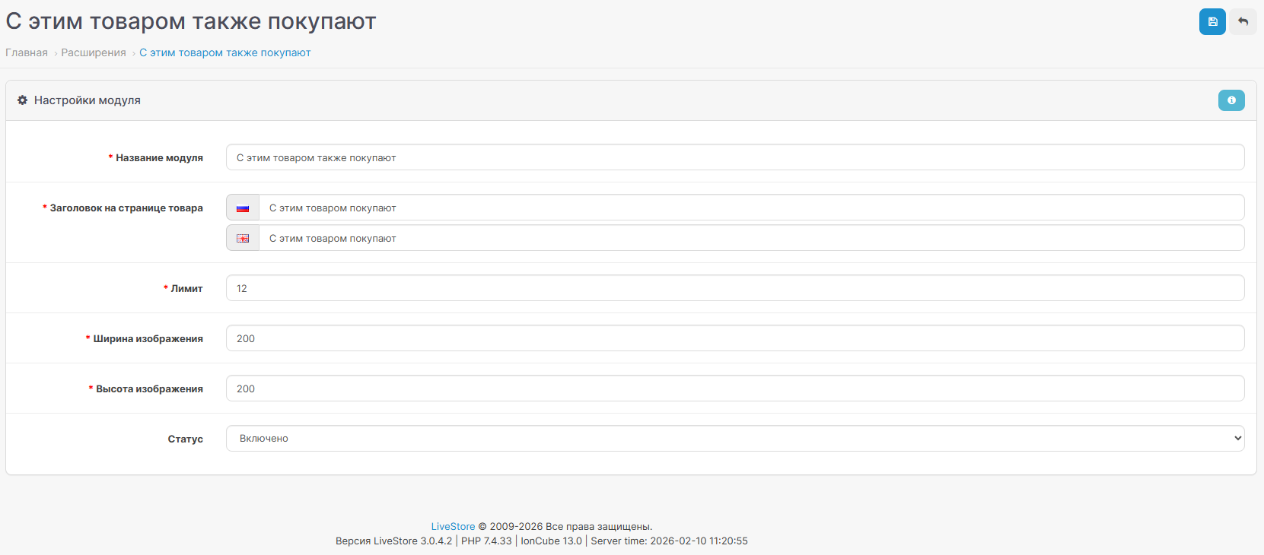Open Расширения breadcrumb link
Image resolution: width=1264 pixels, height=555 pixels.
coord(94,52)
